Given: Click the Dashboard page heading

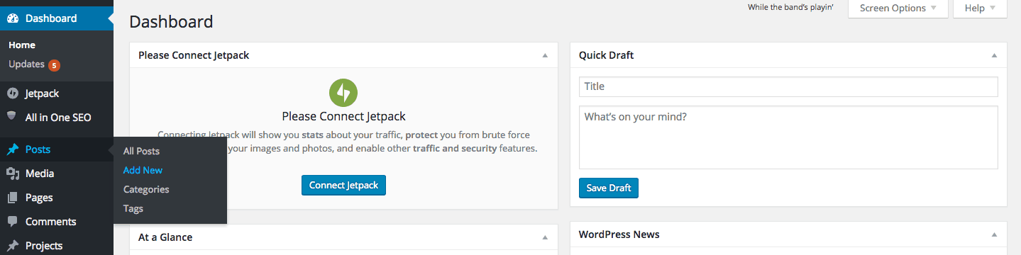Looking at the screenshot, I should pos(171,22).
